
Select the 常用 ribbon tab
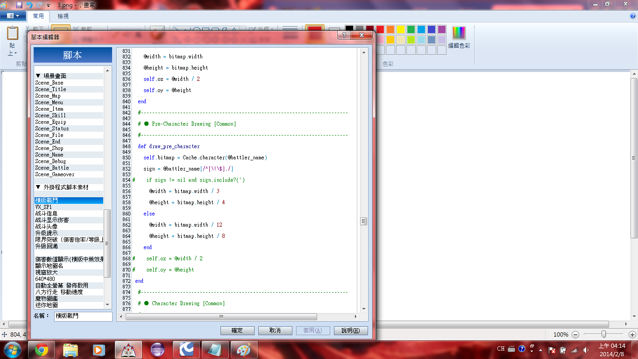[38, 16]
